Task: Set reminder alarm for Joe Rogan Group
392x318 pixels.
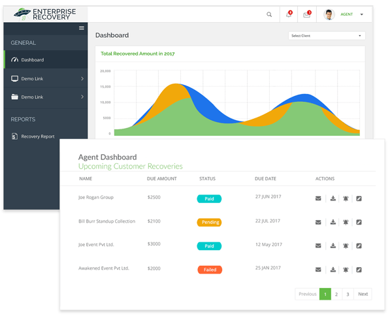Action: click(x=346, y=199)
